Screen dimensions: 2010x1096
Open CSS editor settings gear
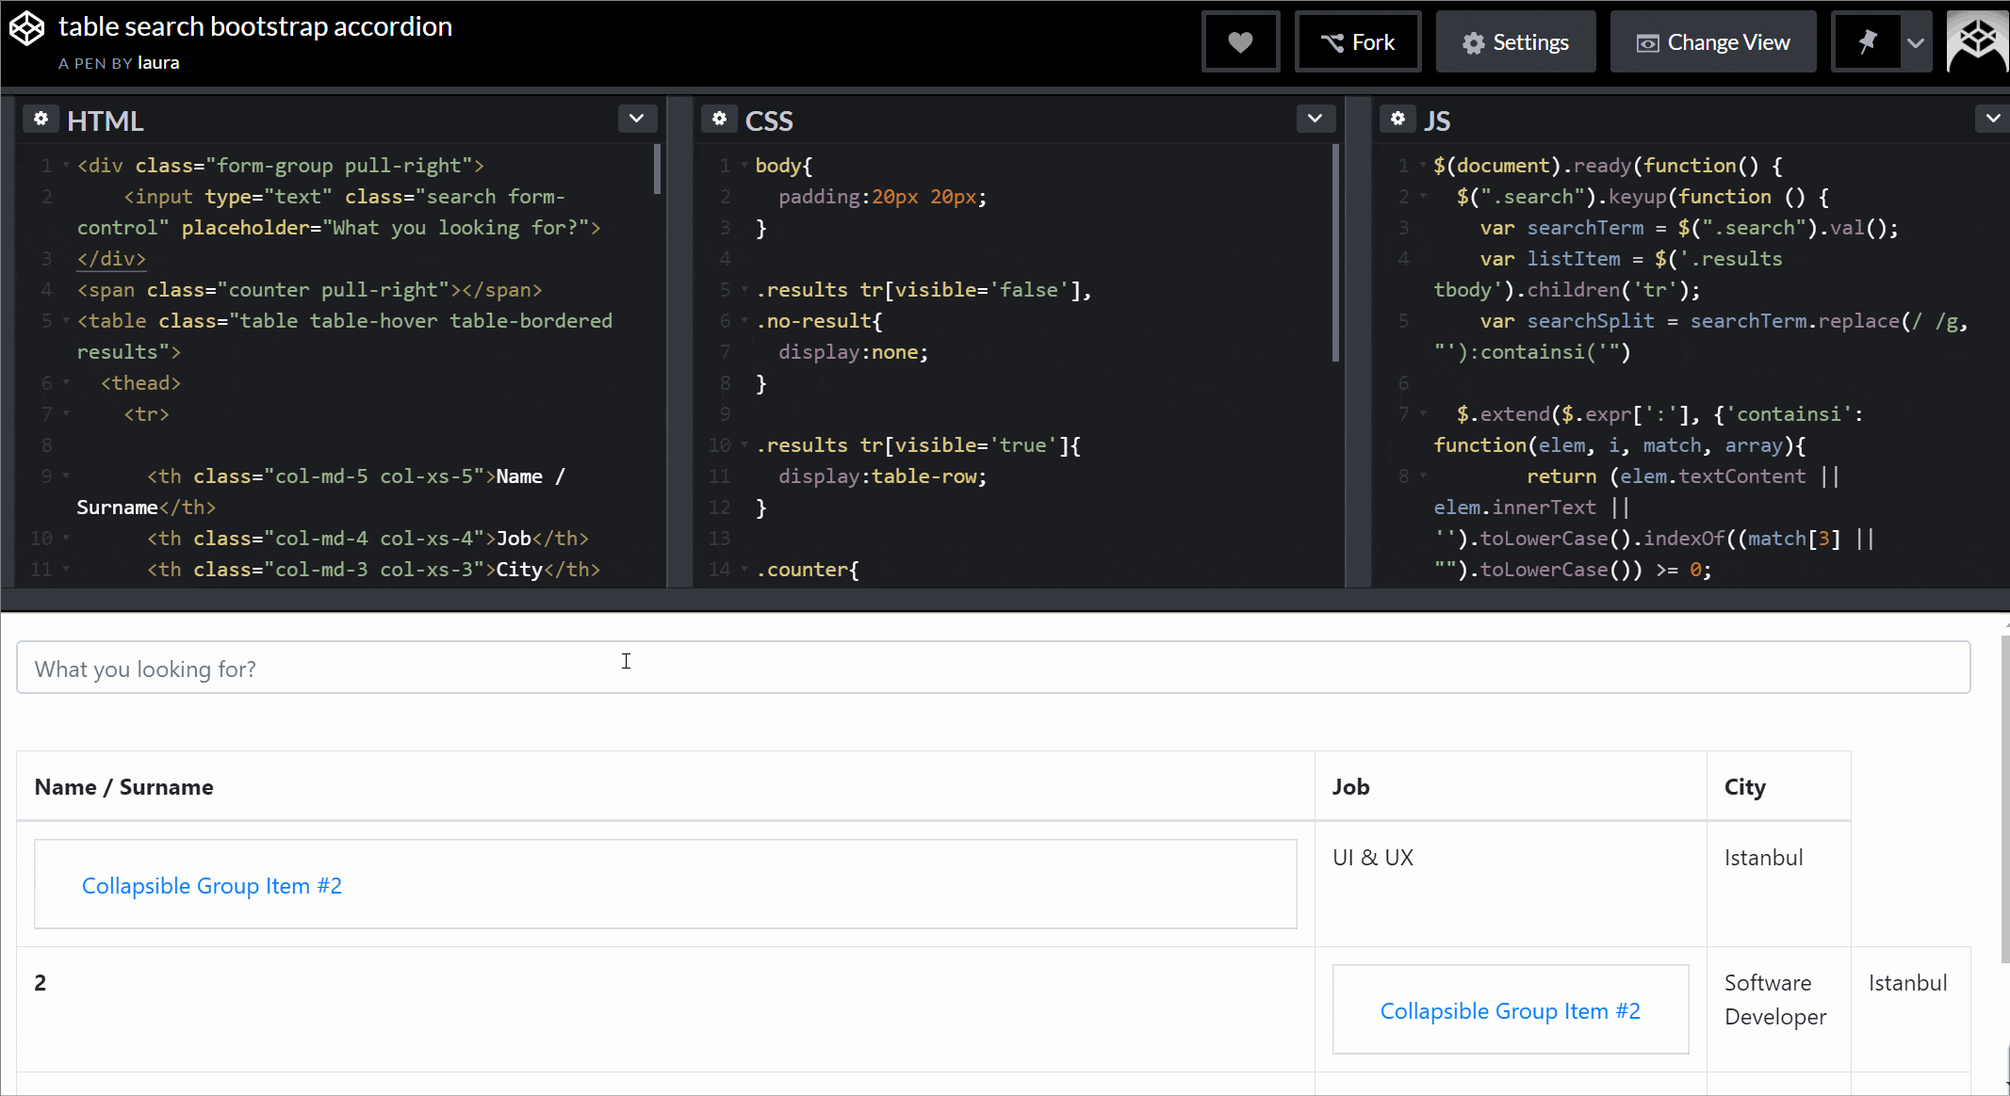point(719,119)
